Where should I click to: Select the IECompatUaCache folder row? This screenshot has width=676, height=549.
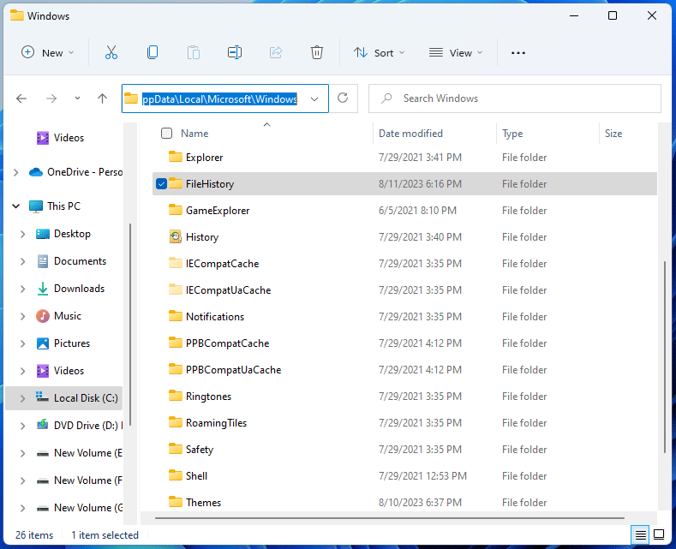[x=404, y=290]
